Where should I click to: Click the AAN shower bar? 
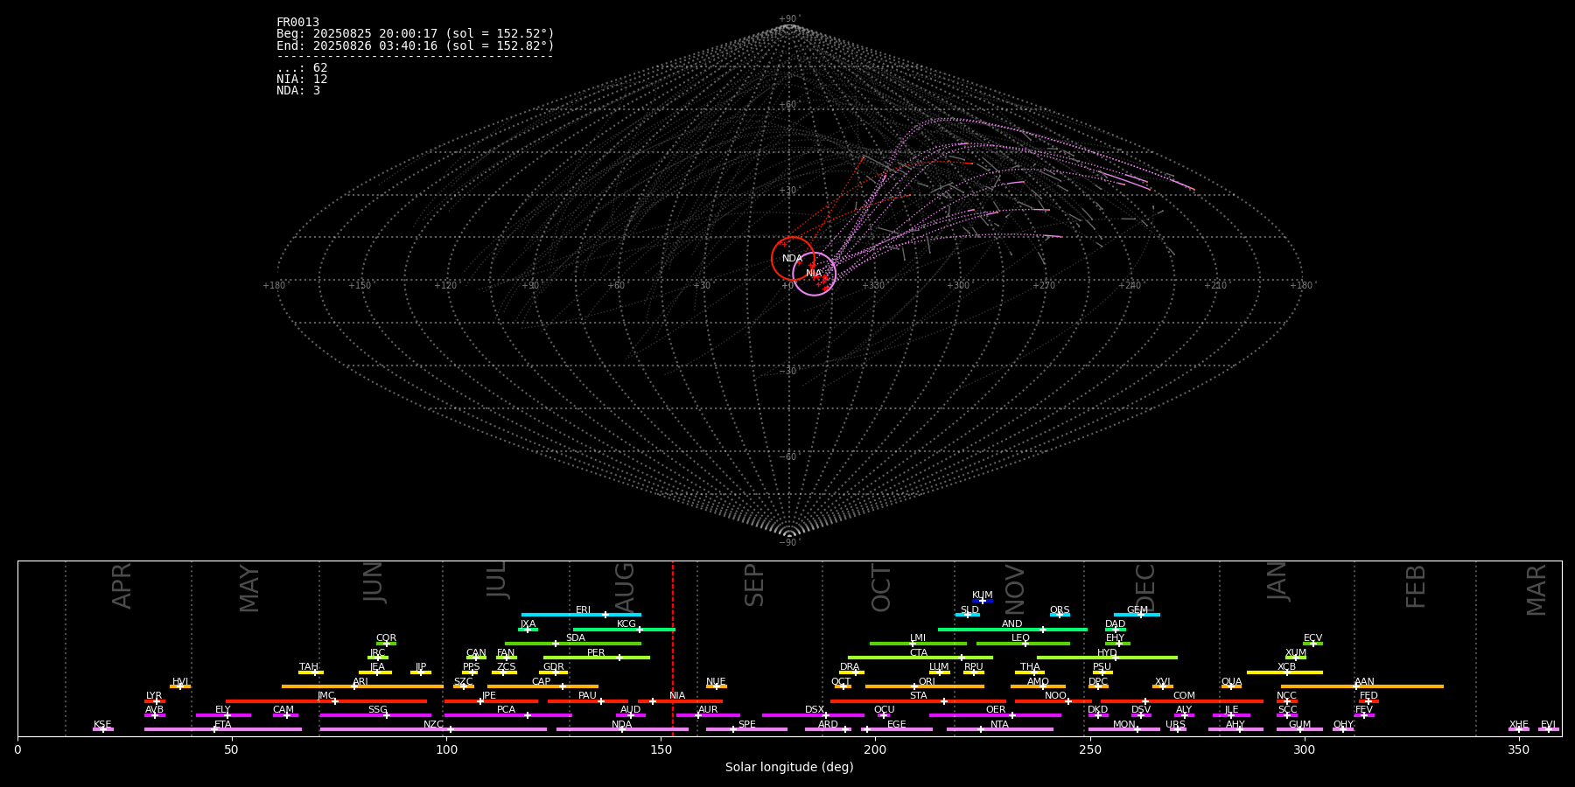click(1362, 686)
